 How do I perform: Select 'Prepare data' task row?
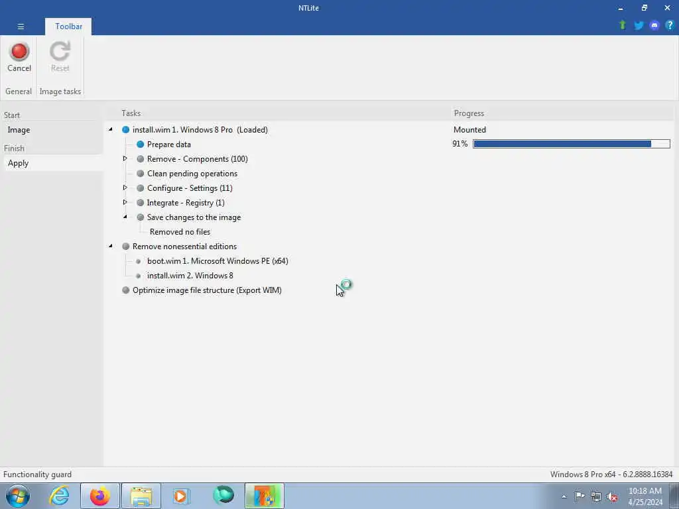point(169,144)
